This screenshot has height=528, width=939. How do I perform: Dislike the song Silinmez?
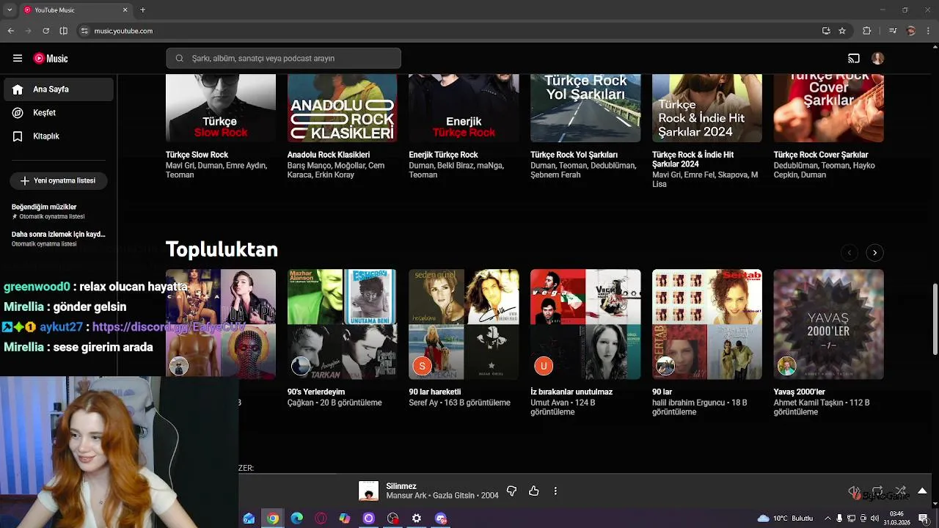(512, 491)
